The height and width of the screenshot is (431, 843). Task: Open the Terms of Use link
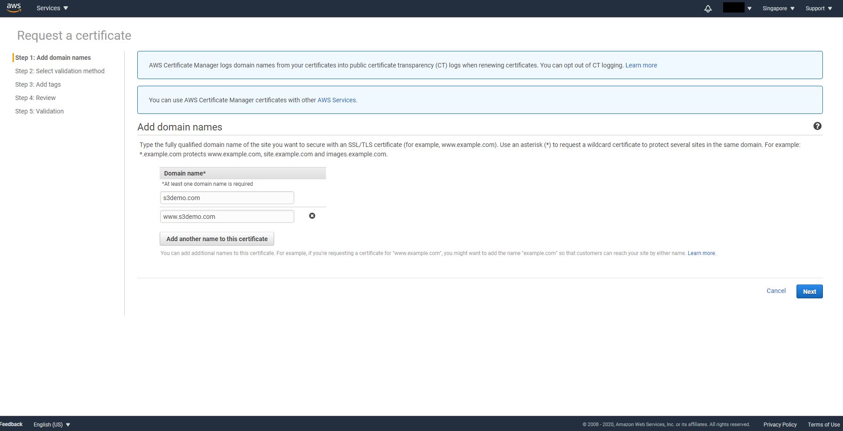824,424
